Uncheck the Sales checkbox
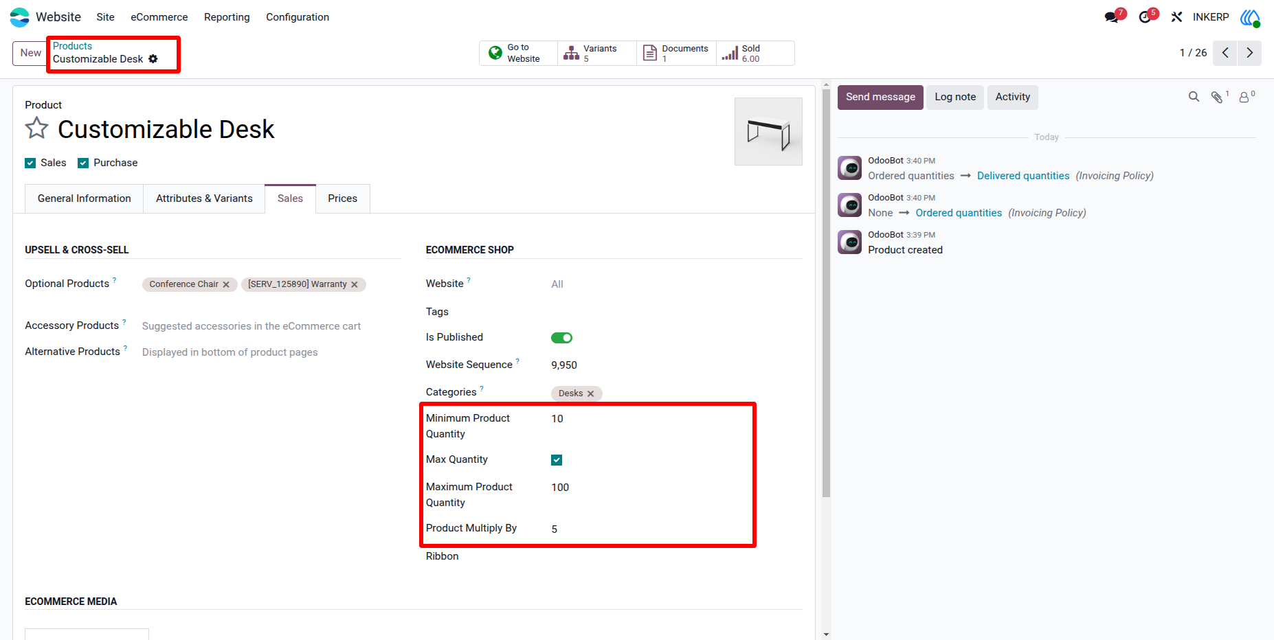Viewport: 1274px width, 640px height. 30,163
